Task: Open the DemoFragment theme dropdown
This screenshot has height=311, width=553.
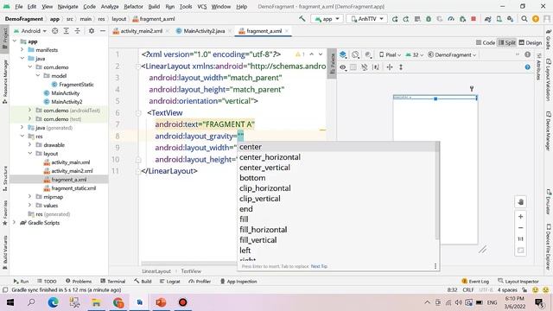Action: [x=452, y=54]
